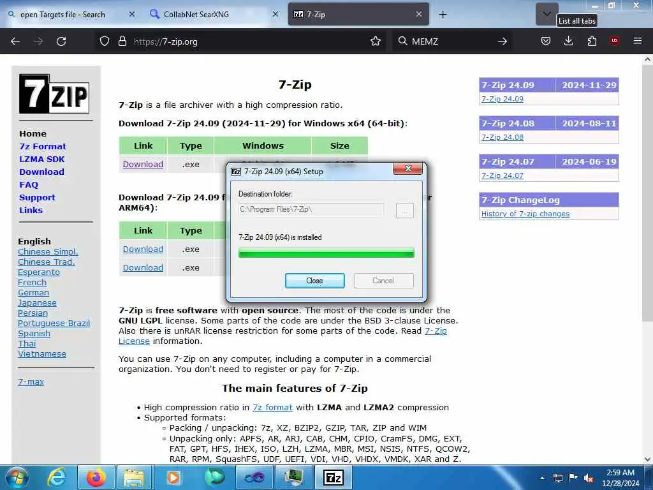The height and width of the screenshot is (490, 653).
Task: Switch language to Portuguese Brazil
Action: pos(54,323)
